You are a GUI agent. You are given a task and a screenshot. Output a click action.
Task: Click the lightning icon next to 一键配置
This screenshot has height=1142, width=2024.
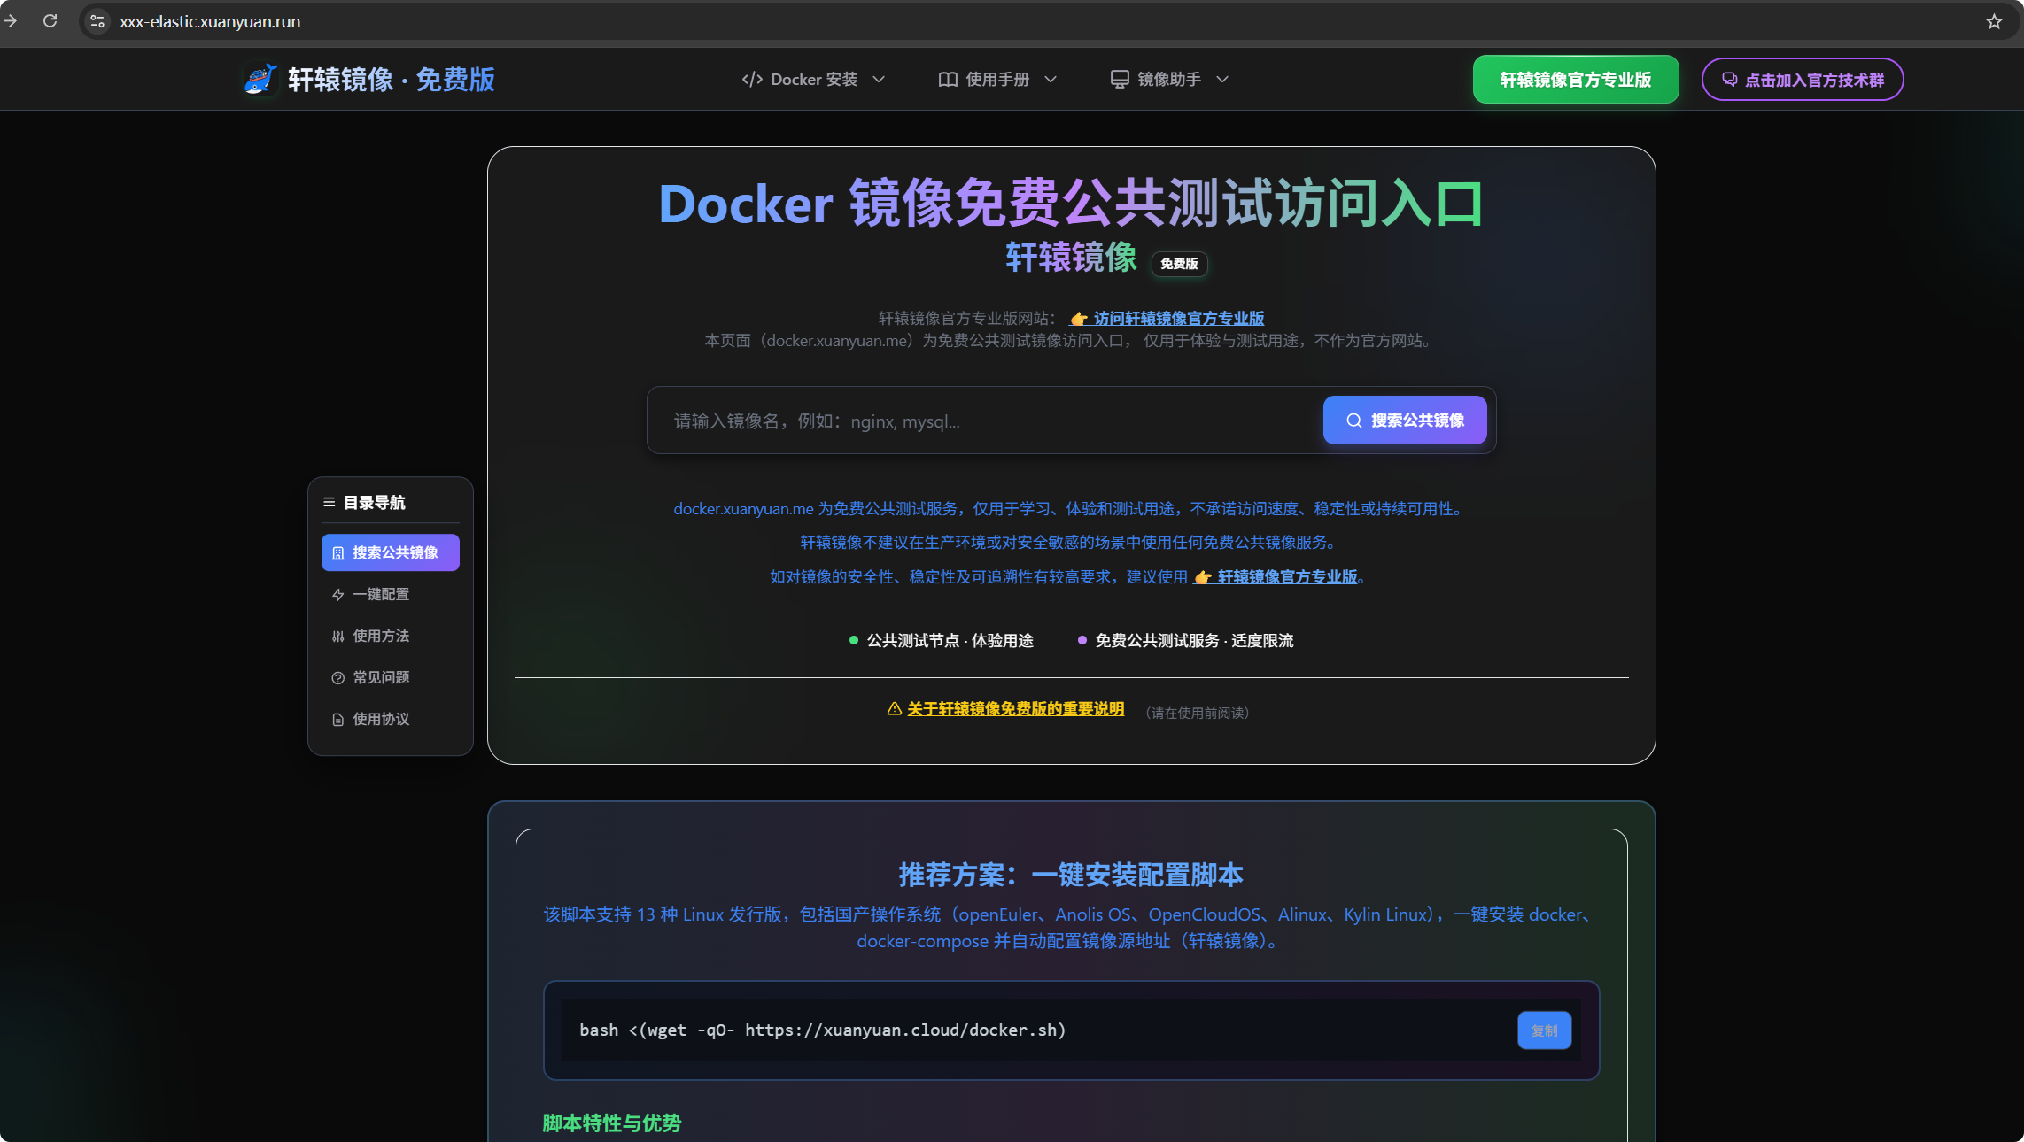click(337, 594)
